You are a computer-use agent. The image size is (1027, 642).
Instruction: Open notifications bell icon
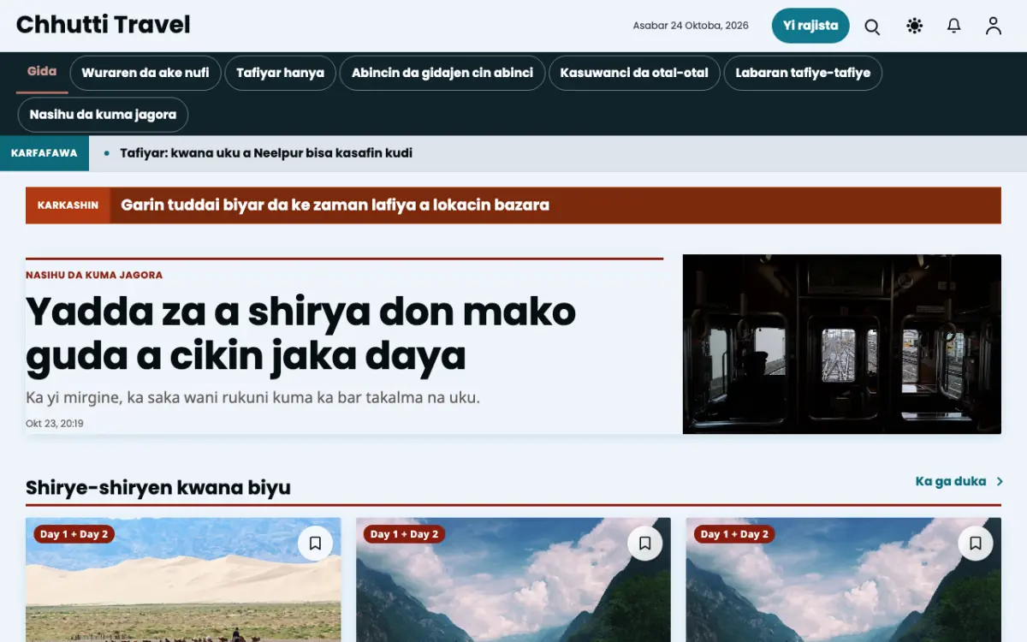coord(953,27)
